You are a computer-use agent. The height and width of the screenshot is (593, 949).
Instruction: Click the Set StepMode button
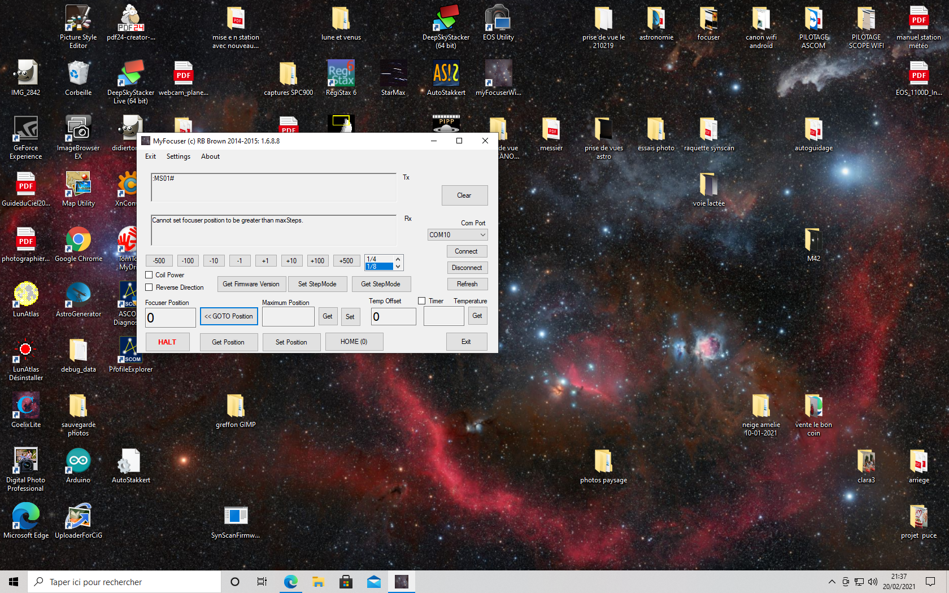coord(317,284)
